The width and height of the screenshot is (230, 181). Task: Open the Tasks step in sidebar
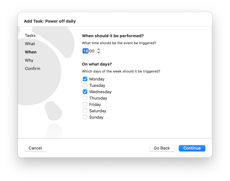30,35
